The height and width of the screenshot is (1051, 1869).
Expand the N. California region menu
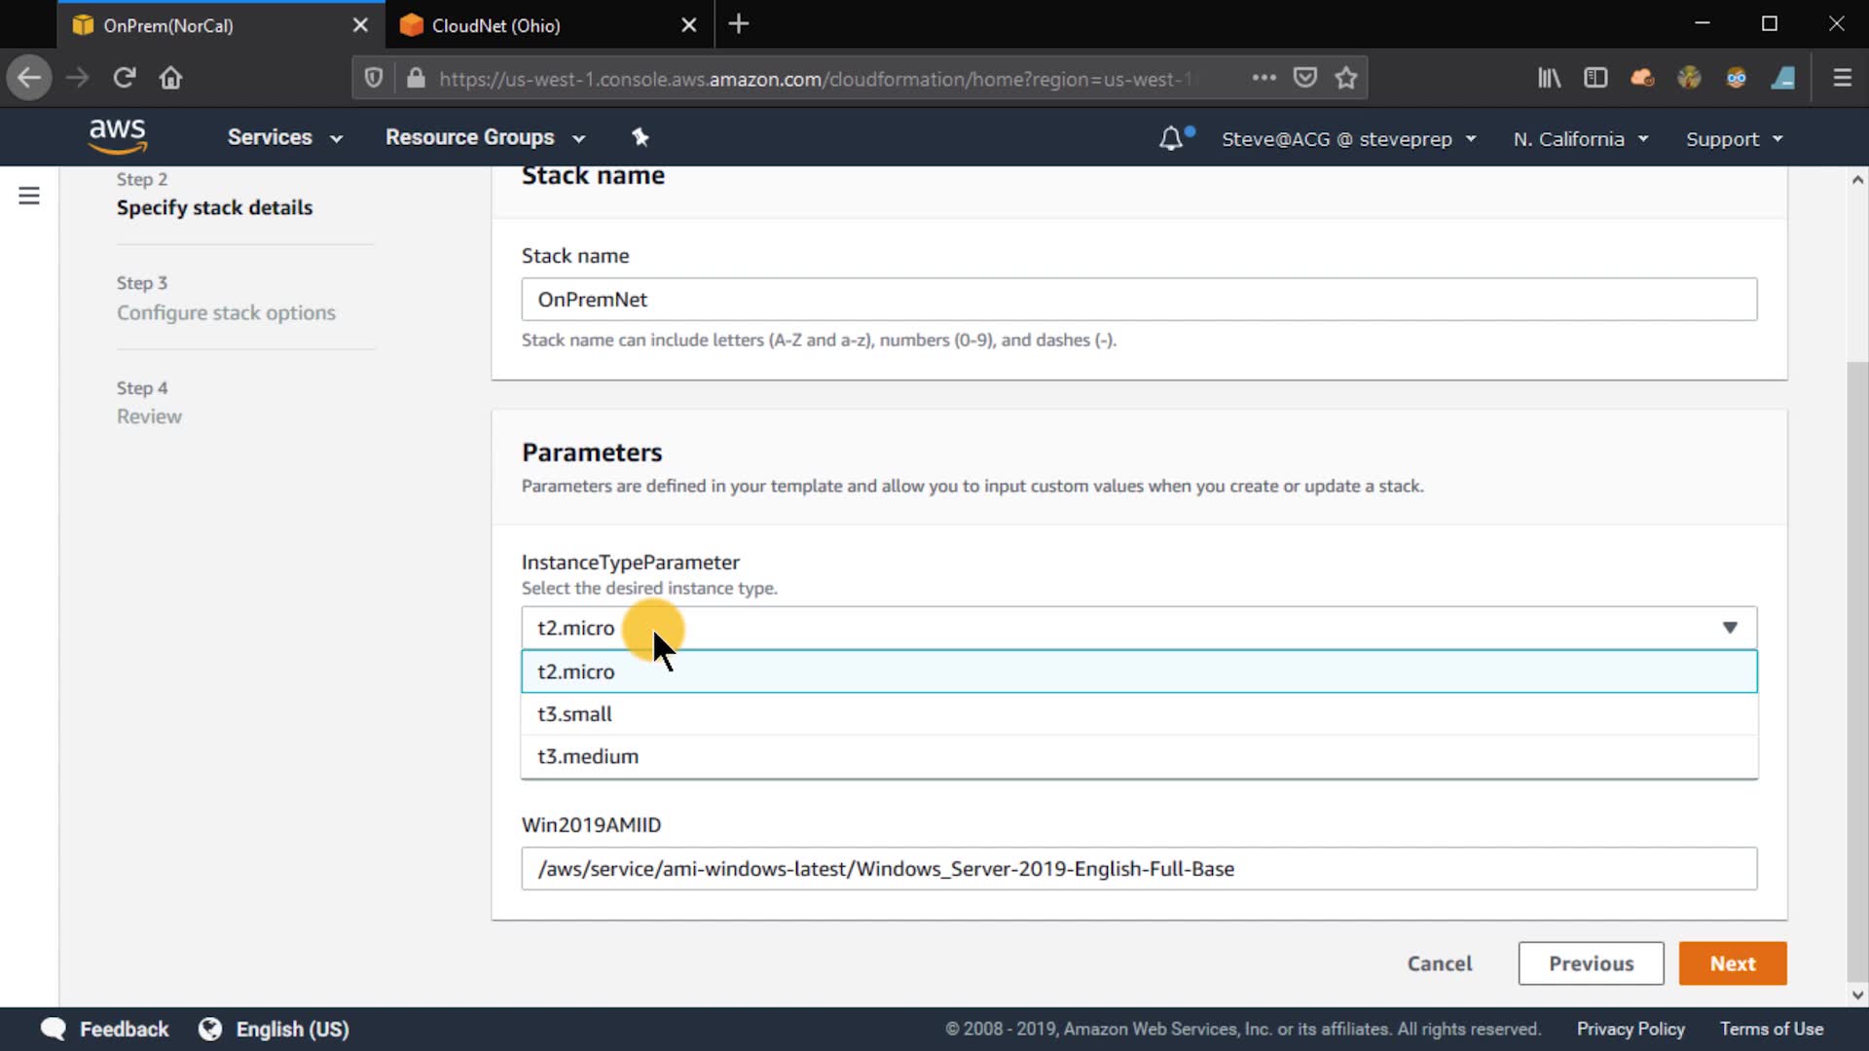1580,139
